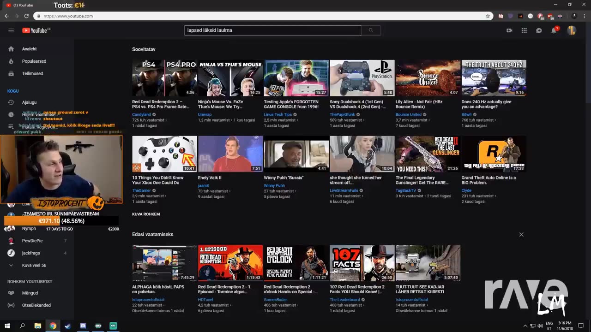Click the Chrome profile avatar icon
Image resolution: width=591 pixels, height=332 pixels.
point(574,16)
